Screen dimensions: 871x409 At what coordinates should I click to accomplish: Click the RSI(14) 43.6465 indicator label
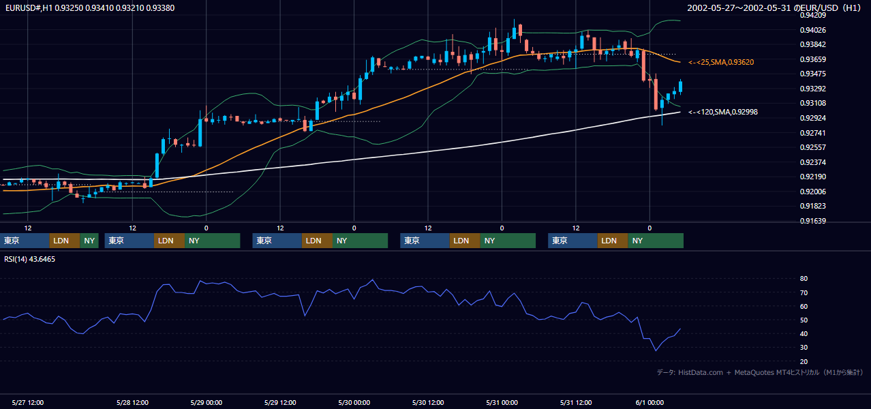(x=30, y=259)
